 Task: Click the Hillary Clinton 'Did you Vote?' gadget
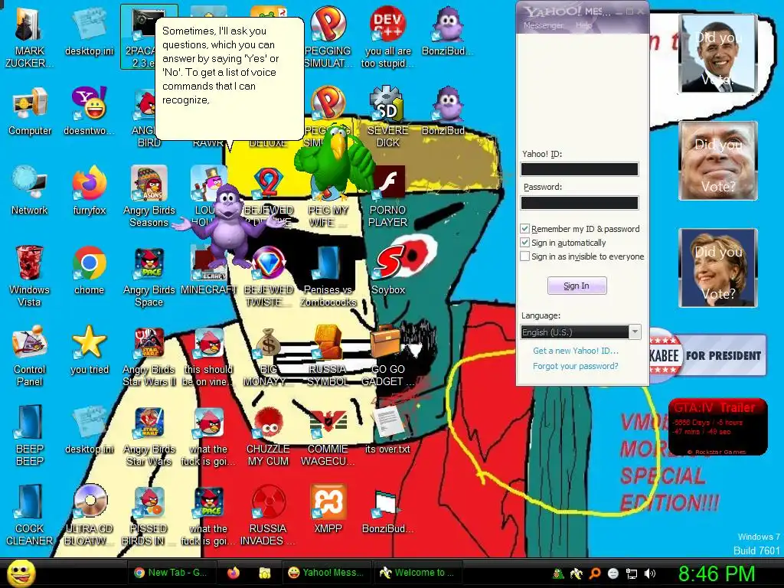click(x=718, y=267)
